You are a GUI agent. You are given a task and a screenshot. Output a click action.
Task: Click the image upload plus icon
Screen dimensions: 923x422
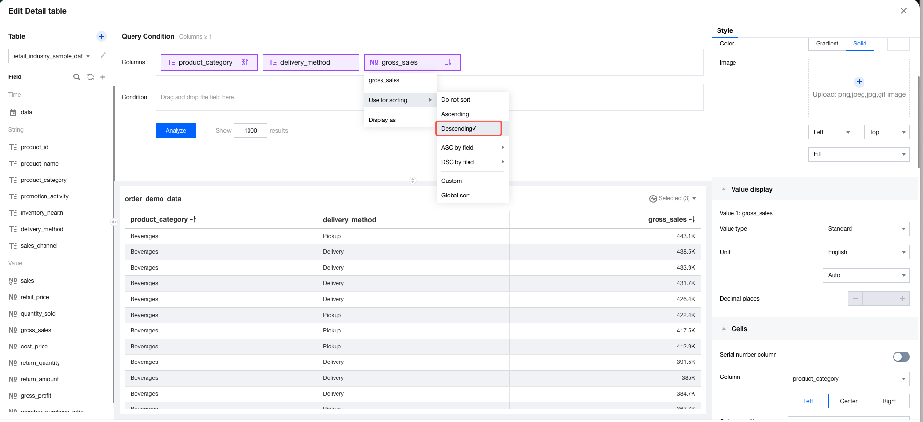[x=859, y=82]
